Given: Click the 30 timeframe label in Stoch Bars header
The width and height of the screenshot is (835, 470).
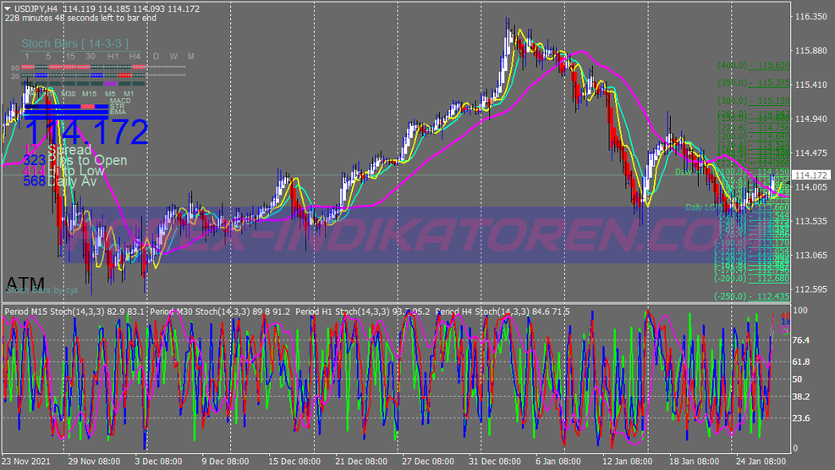Looking at the screenshot, I should (x=91, y=56).
